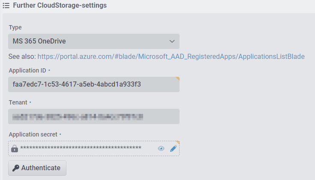This screenshot has width=315, height=180.
Task: Click the orange corner marker on Application secret
Action: click(177, 142)
